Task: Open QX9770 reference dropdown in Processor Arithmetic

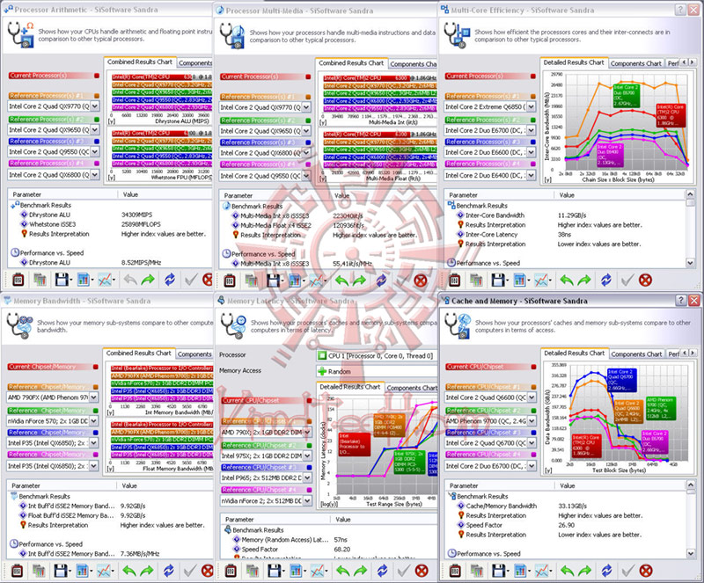Action: [x=95, y=106]
